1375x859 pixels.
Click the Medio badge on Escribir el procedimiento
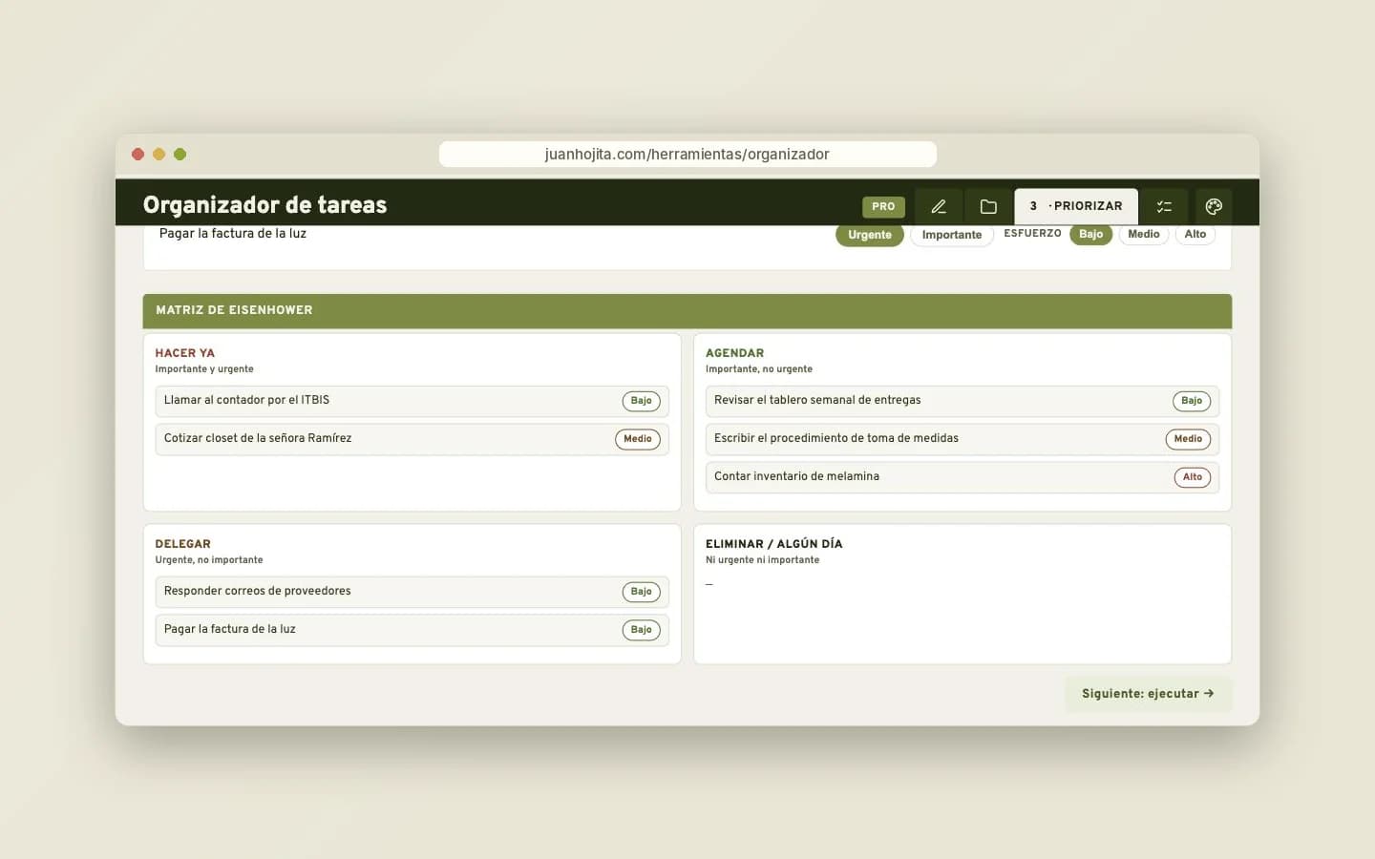click(1188, 439)
